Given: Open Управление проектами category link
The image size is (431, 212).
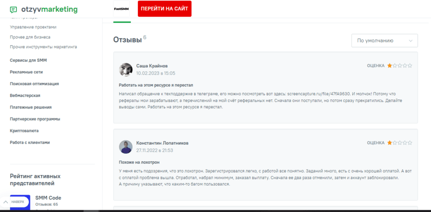Looking at the screenshot, I should pyautogui.click(x=33, y=27).
